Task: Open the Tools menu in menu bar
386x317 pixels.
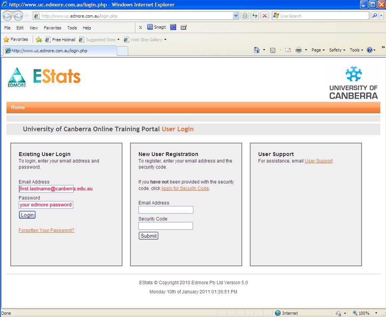Action: pos(72,28)
